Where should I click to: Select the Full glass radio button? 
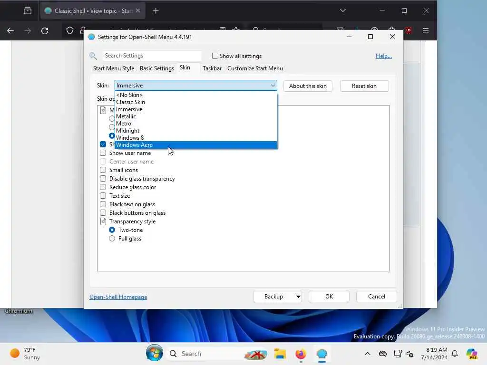point(112,239)
